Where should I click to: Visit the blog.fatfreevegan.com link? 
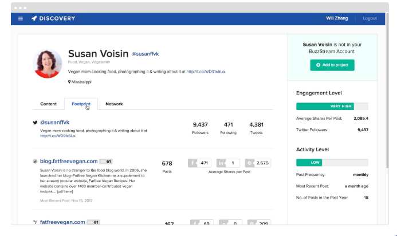(65, 162)
